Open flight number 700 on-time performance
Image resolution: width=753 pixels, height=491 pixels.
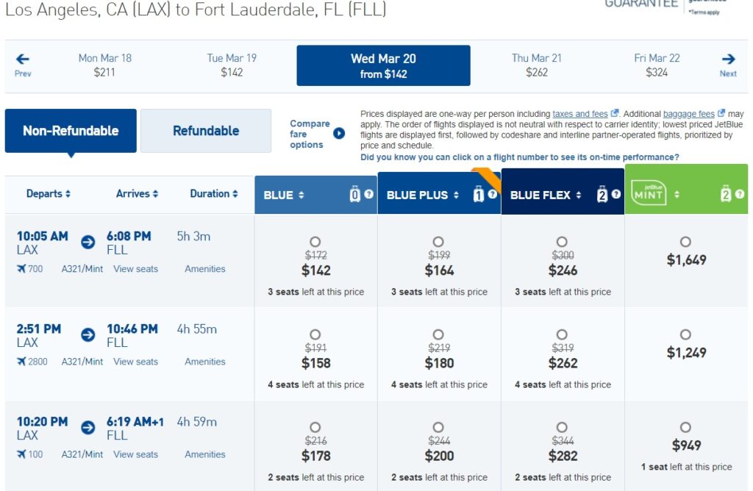coord(35,269)
